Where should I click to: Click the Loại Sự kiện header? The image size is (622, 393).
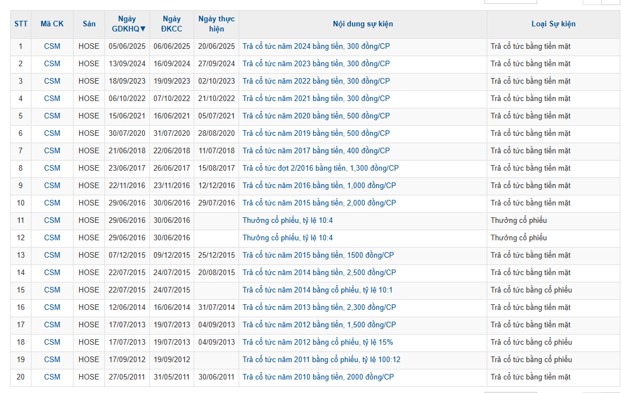coord(554,24)
